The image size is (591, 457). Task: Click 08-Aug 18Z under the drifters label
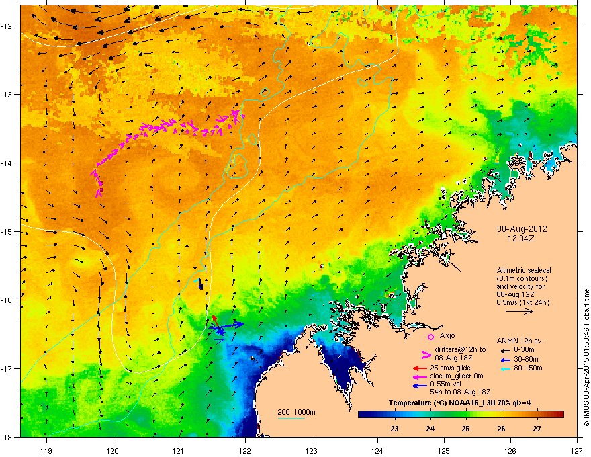tap(453, 358)
